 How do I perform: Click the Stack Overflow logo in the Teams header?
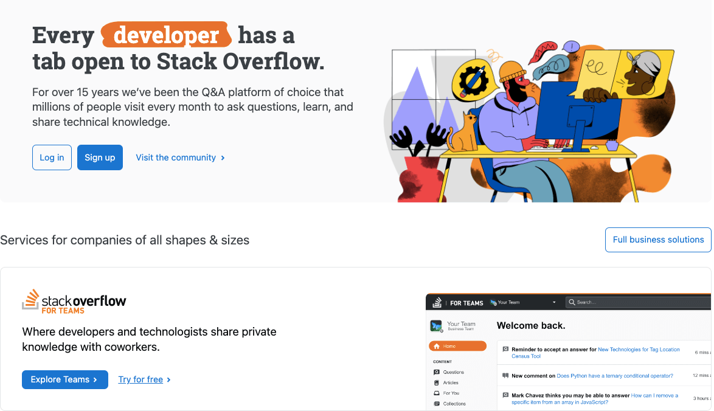click(436, 303)
